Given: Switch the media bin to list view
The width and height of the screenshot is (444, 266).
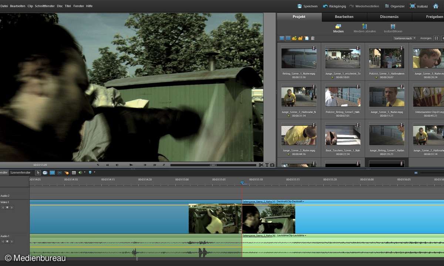Looking at the screenshot, I should coord(282,38).
